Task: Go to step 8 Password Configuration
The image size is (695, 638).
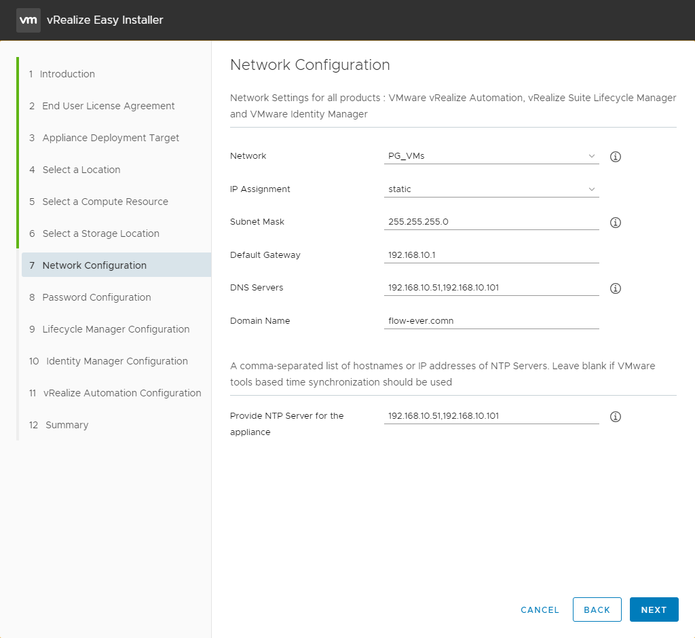Action: coord(90,297)
